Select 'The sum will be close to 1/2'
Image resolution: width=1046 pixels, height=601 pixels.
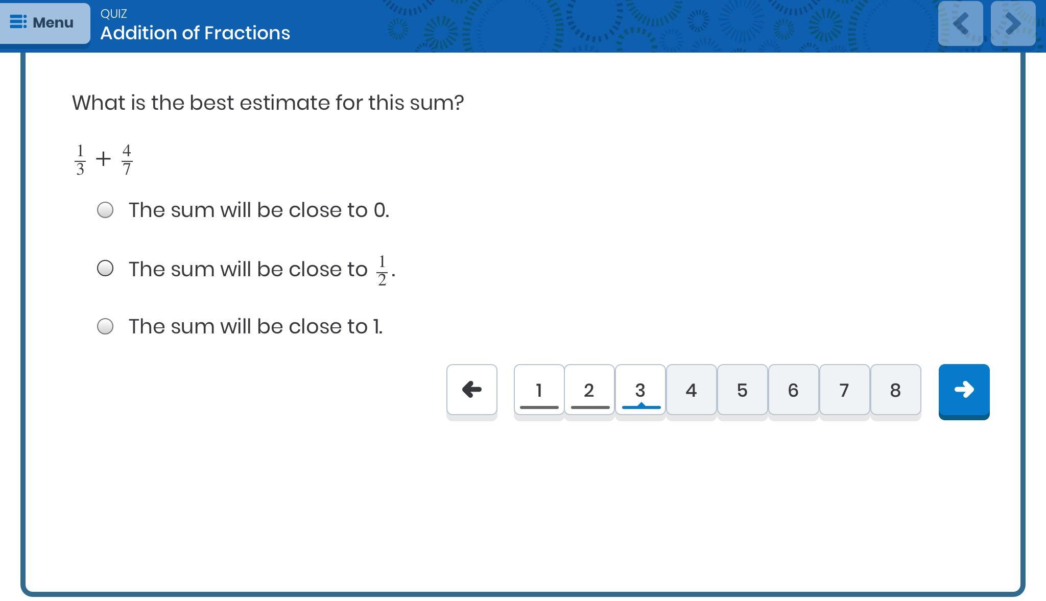click(x=105, y=268)
